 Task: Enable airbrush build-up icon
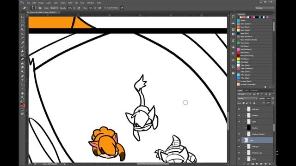pyautogui.click(x=100, y=8)
